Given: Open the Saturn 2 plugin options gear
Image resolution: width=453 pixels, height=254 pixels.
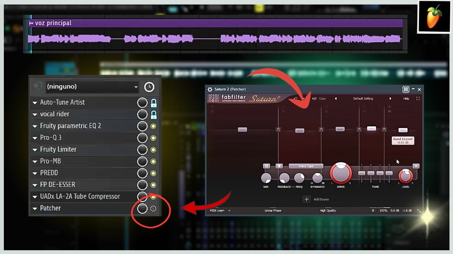Looking at the screenshot, I should coord(210,90).
